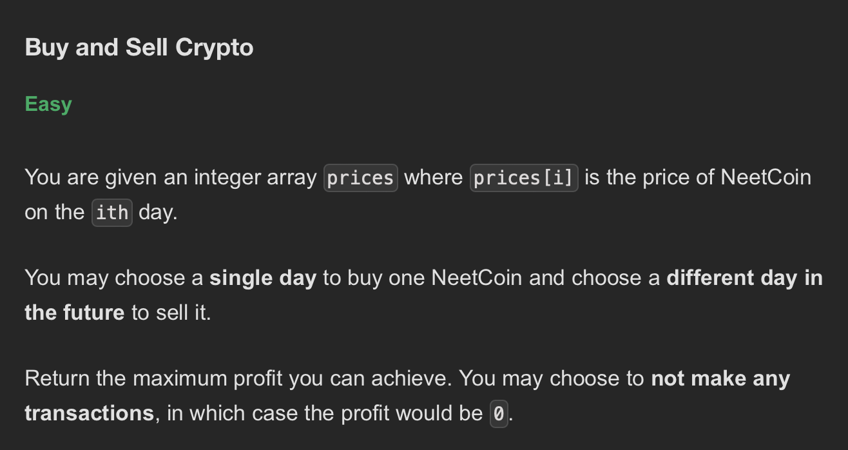Click the bold "not make any" text
Viewport: 848px width, 450px height.
pos(720,378)
